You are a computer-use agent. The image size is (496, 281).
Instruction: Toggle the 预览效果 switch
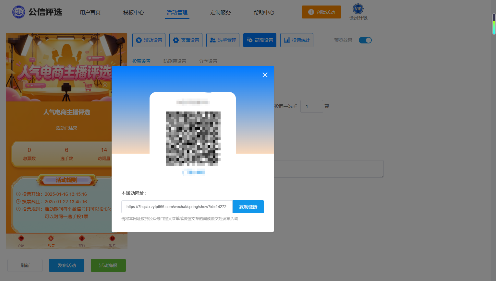coord(365,40)
